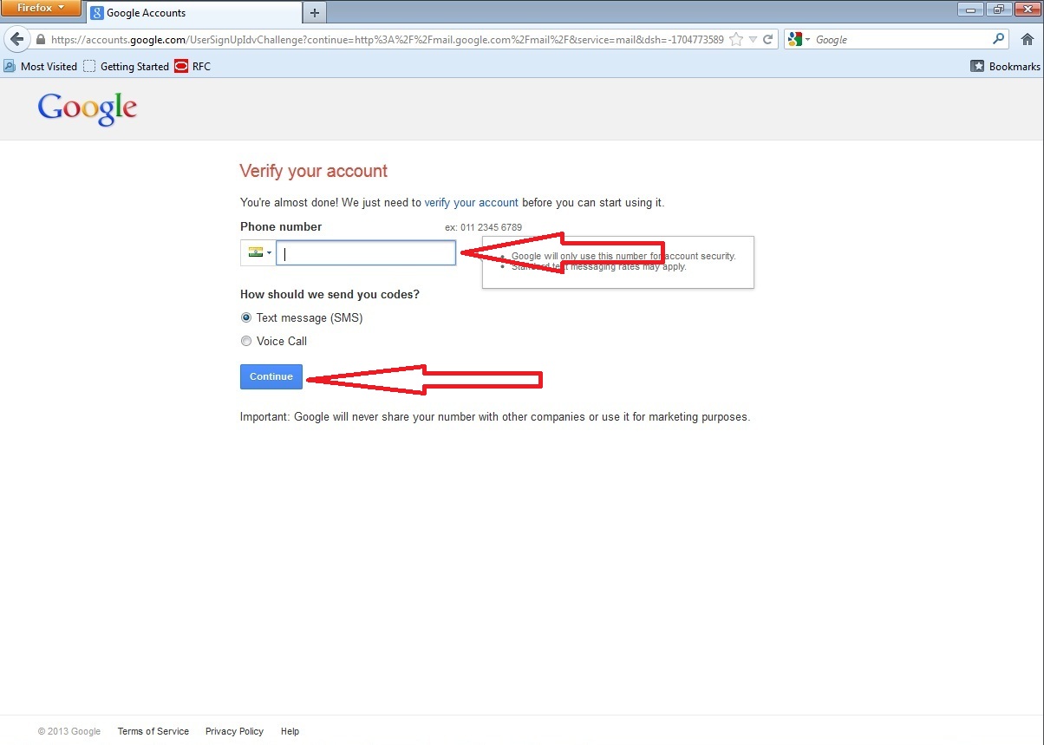Click the '© 2013 Google' footer text
Image resolution: width=1044 pixels, height=745 pixels.
click(x=69, y=731)
